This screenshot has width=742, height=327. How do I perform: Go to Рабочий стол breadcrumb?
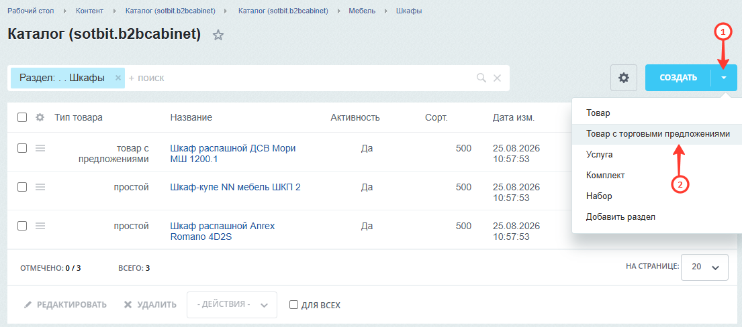[31, 11]
